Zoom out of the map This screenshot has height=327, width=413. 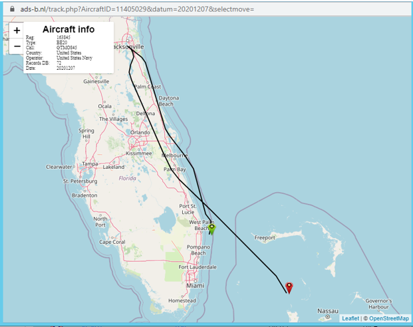17,47
